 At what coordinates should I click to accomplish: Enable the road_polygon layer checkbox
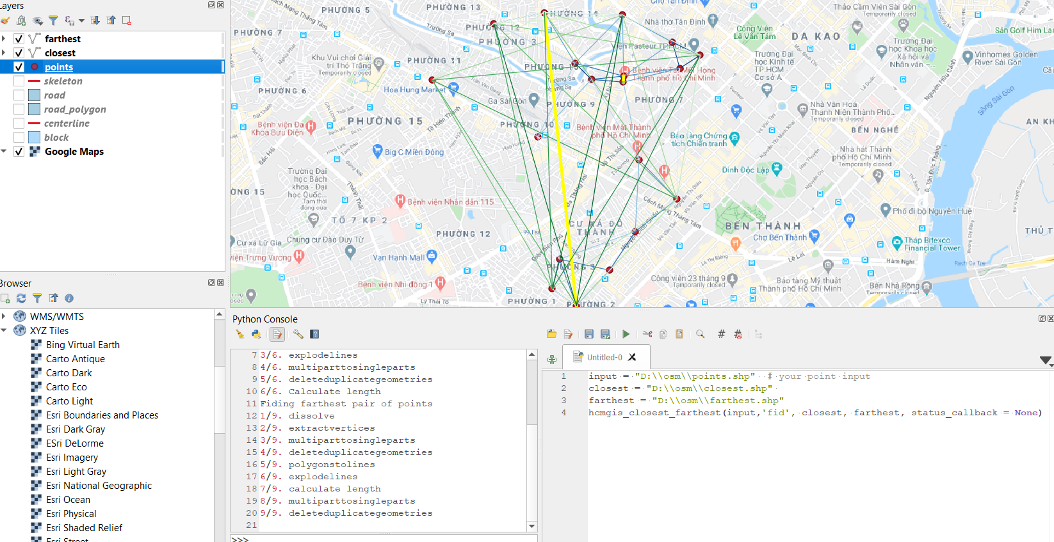(19, 109)
